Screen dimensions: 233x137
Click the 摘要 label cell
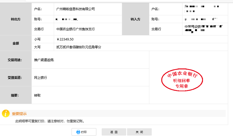[x=16, y=95]
